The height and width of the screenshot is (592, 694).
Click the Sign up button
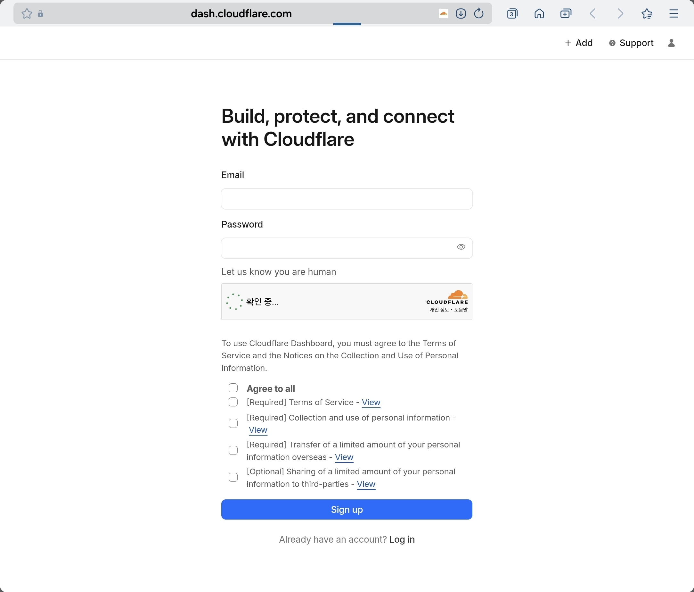pyautogui.click(x=347, y=510)
